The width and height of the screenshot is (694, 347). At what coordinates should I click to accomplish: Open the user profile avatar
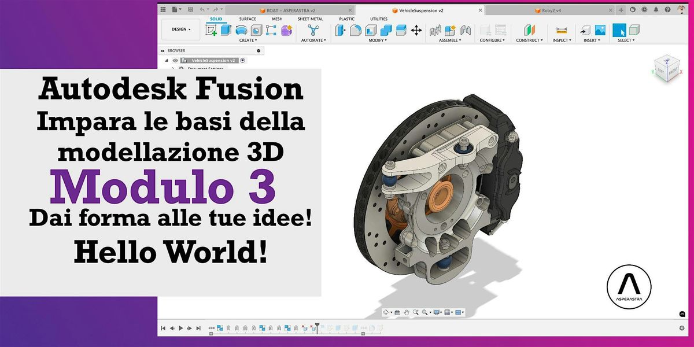point(682,10)
